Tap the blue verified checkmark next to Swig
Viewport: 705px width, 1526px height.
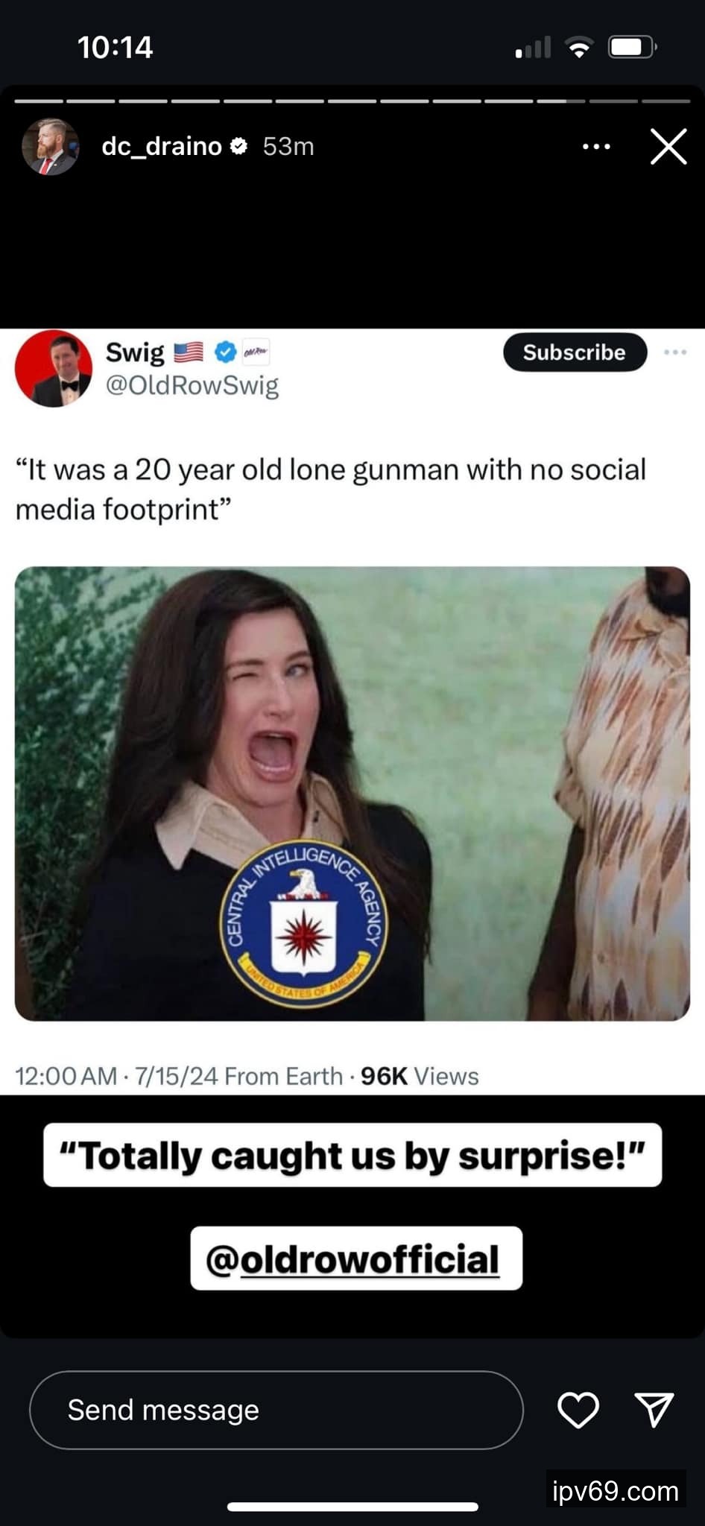(225, 352)
